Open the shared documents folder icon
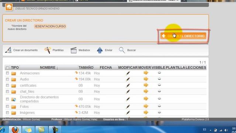Viewport: 236px width, 133px height. [14, 99]
